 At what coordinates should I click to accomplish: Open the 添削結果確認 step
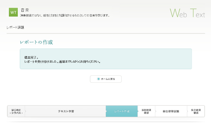tap(146, 111)
